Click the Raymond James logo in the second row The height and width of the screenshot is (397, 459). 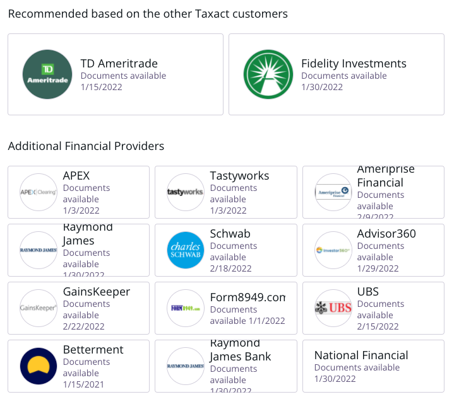(39, 250)
